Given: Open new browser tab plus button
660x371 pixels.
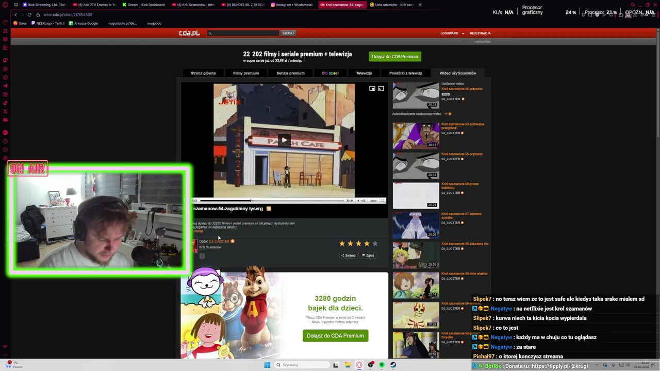Looking at the screenshot, I should point(420,5).
